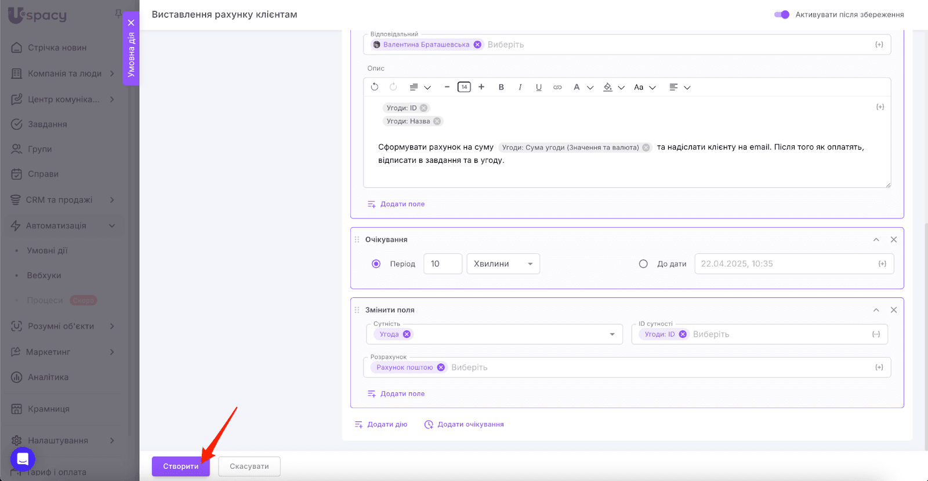Open 'Завдання' in the sidebar menu

coord(48,124)
